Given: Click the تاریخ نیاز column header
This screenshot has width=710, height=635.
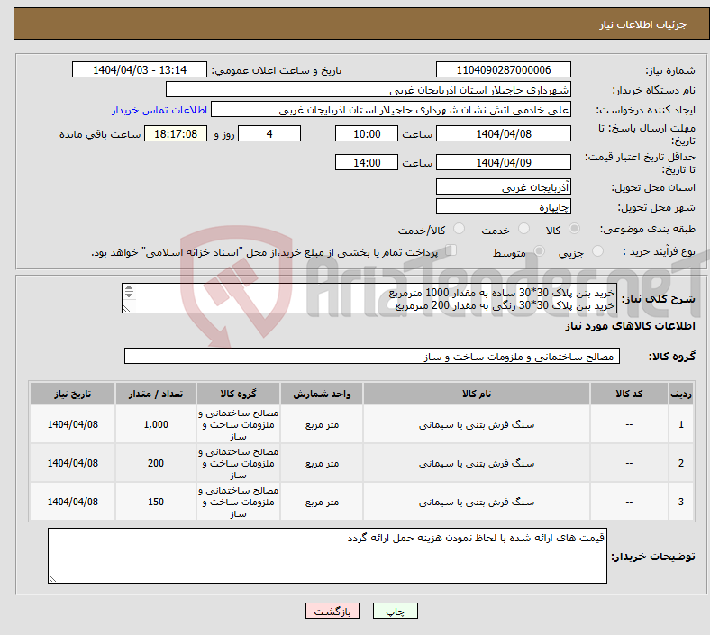Looking at the screenshot, I should coord(72,394).
